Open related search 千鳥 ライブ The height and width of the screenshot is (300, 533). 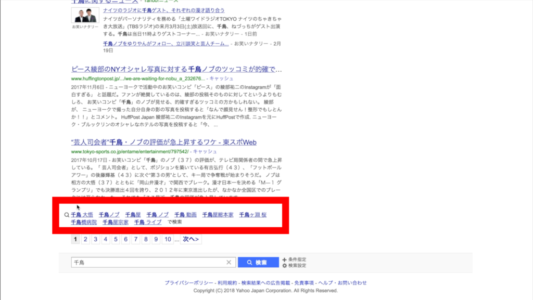pyautogui.click(x=148, y=222)
